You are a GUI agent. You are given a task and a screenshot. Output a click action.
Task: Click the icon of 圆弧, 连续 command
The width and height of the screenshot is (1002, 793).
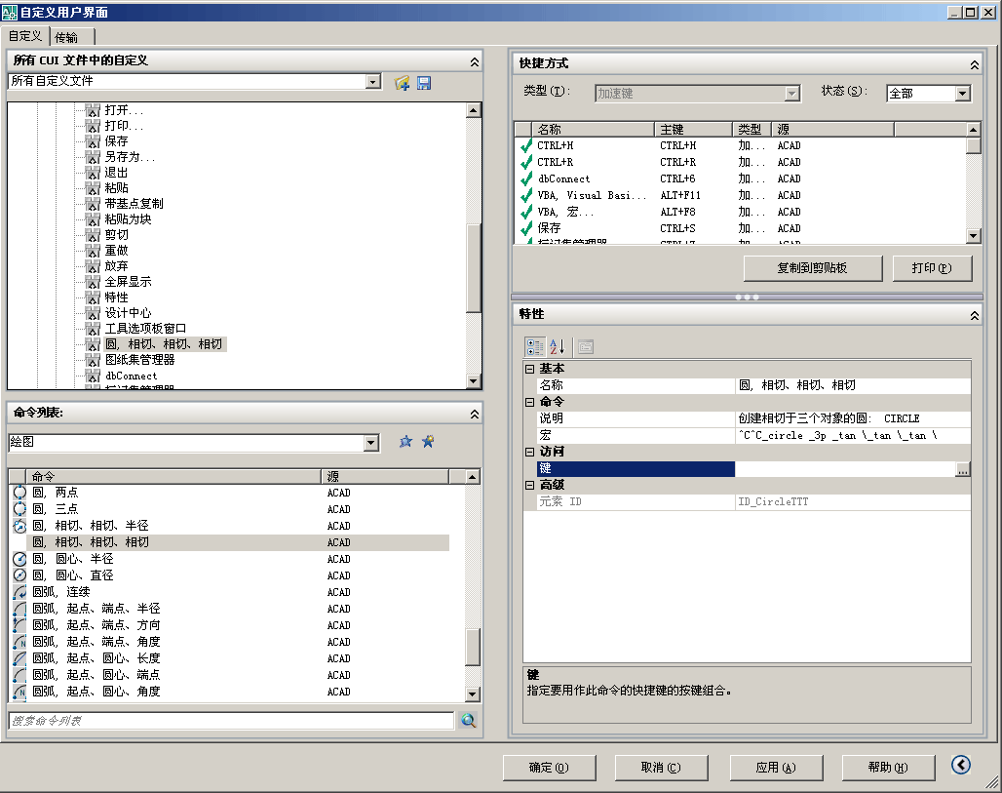[19, 592]
